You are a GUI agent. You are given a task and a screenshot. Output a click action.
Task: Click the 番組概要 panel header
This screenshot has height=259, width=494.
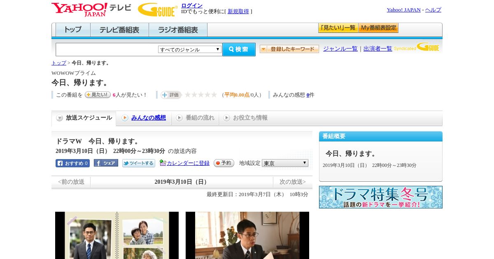click(x=381, y=136)
